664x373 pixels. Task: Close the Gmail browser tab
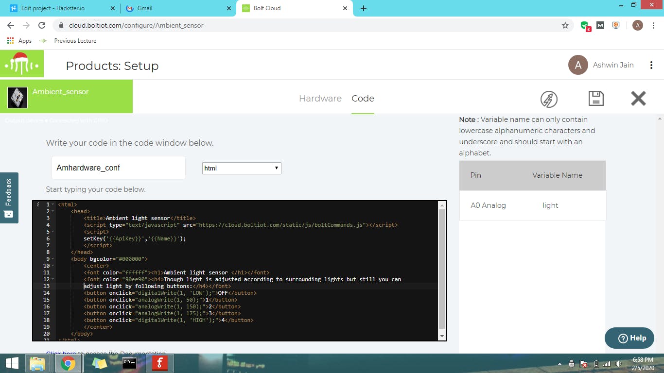[x=229, y=8]
